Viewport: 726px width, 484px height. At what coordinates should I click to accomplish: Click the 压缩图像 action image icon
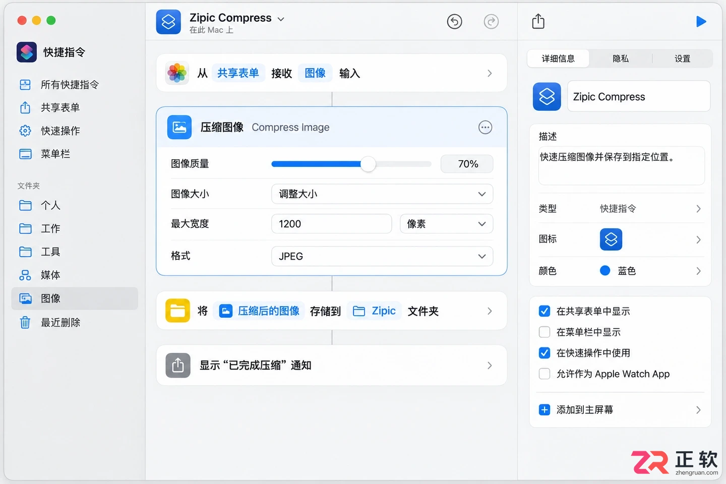[x=179, y=127]
